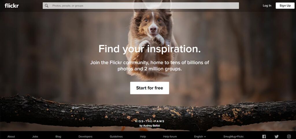Click the Start for free button

(149, 88)
